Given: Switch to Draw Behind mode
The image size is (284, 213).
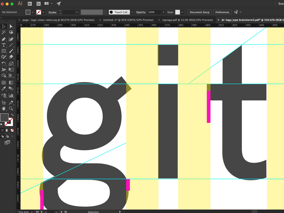Looking at the screenshot, I should [x=7, y=137].
